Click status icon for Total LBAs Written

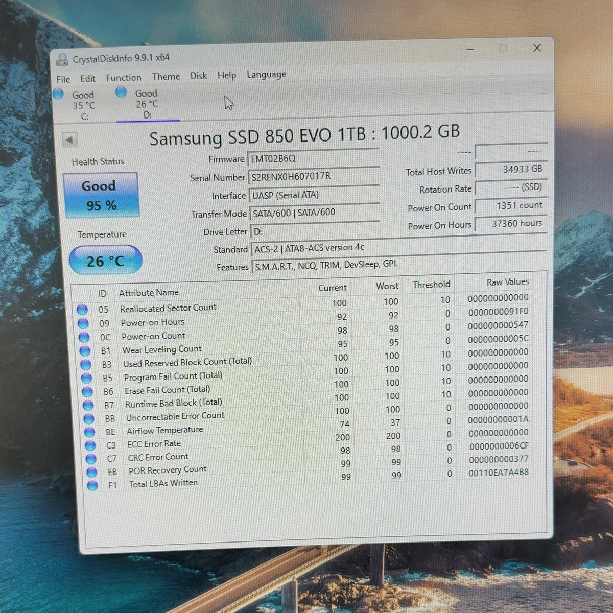coord(92,485)
